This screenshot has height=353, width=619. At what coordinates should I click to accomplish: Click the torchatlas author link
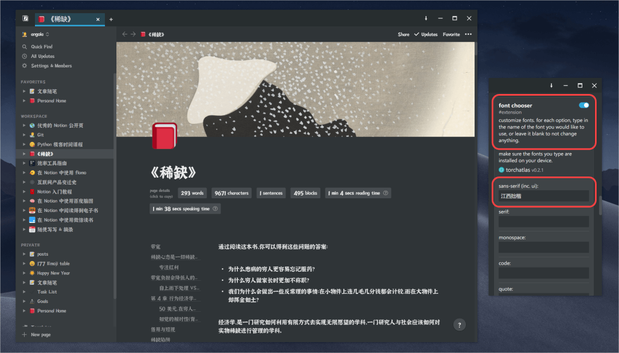518,170
